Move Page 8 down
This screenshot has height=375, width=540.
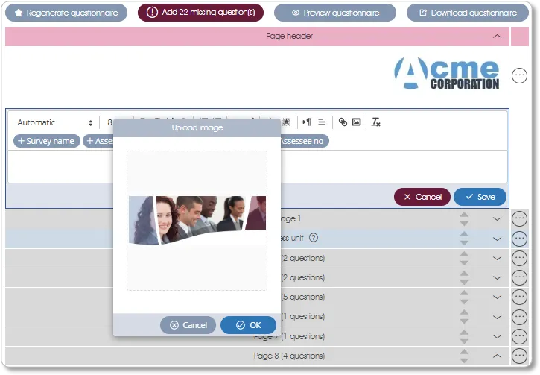pos(464,360)
